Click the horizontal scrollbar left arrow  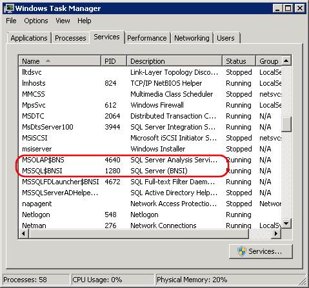(24, 233)
